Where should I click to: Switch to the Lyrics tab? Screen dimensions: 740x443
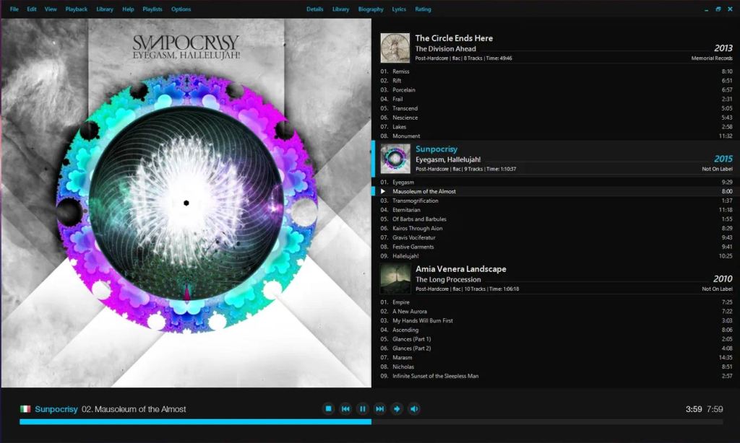point(399,9)
